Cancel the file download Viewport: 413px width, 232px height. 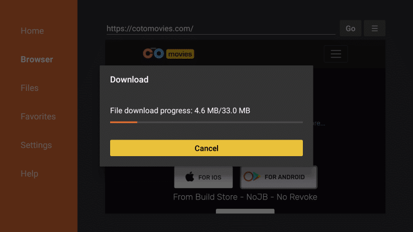pyautogui.click(x=206, y=148)
